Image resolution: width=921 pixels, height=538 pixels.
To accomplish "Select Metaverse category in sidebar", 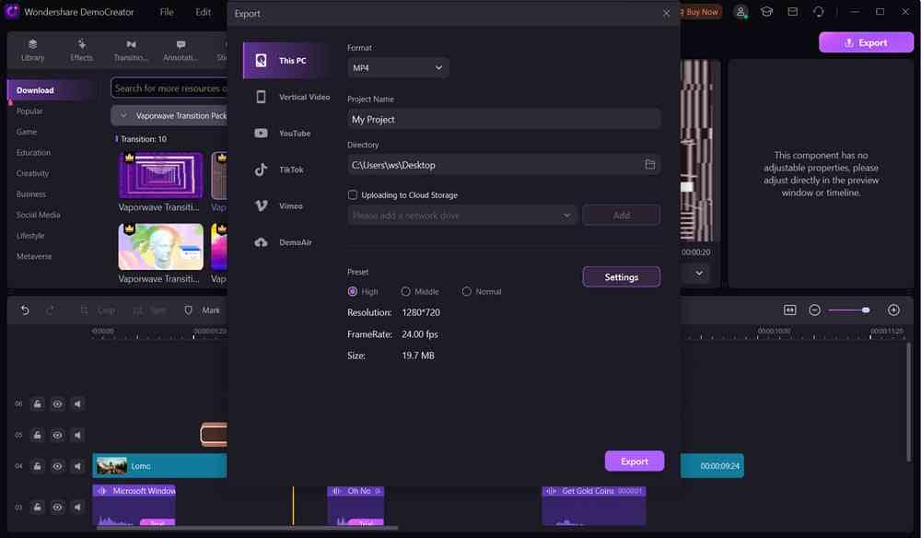I will click(34, 256).
